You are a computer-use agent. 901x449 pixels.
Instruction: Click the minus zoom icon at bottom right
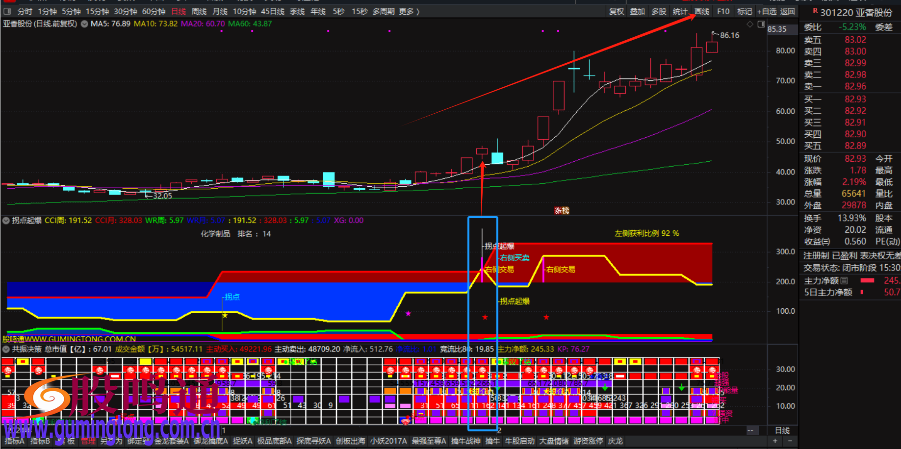tap(790, 441)
